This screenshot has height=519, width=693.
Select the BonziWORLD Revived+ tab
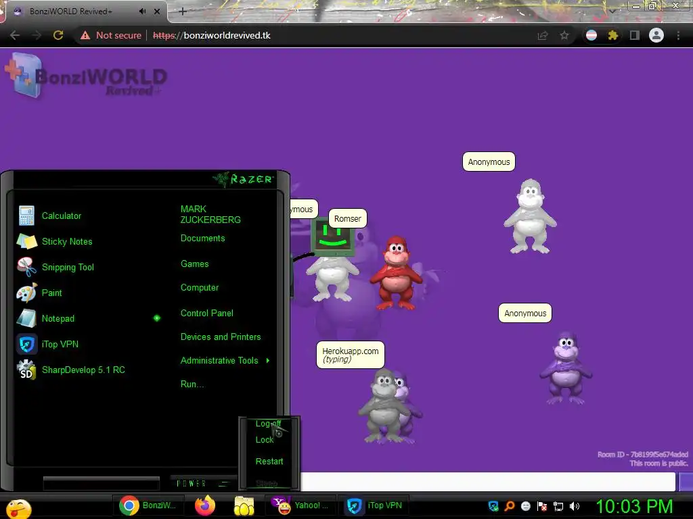point(84,11)
